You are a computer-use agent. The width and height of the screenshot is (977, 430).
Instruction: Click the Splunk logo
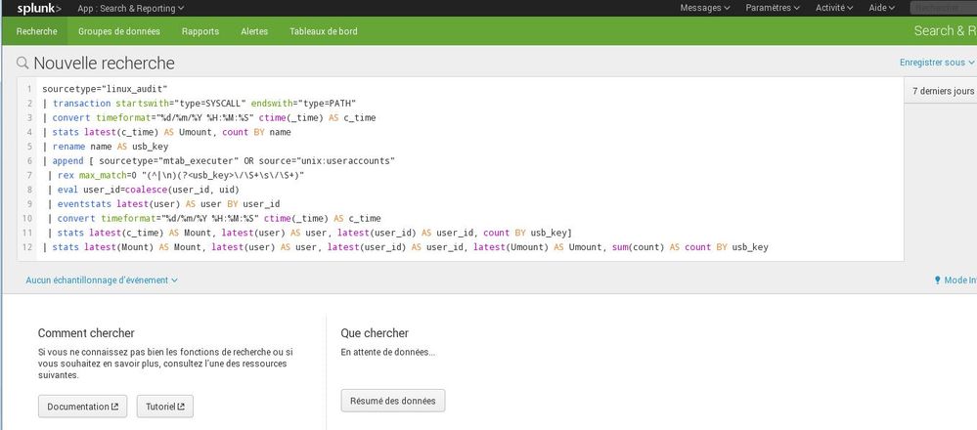pyautogui.click(x=39, y=8)
